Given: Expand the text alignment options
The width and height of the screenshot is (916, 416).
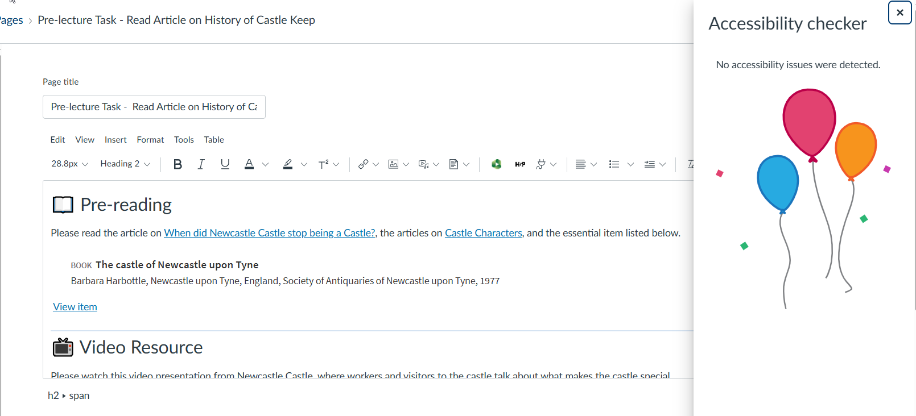Looking at the screenshot, I should tap(593, 164).
